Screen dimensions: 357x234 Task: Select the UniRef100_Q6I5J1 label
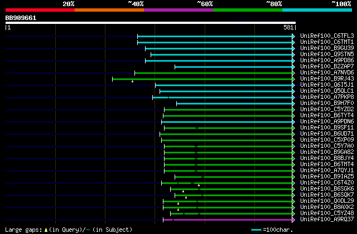coord(327,85)
